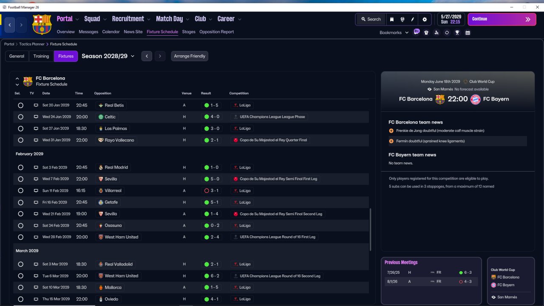Click the Real Betis club badge
Viewport: 544px width, 306px height.
point(101,105)
